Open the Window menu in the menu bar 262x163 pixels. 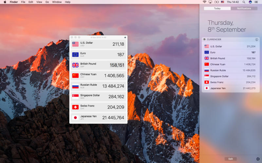[x=57, y=2]
